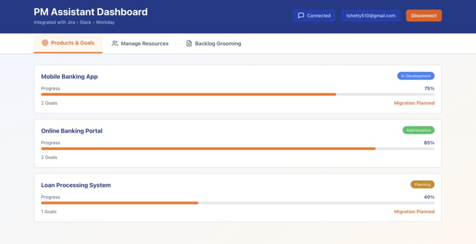Click the target icon on Products & Goals tab
Screen dimensions: 476x244
point(45,43)
